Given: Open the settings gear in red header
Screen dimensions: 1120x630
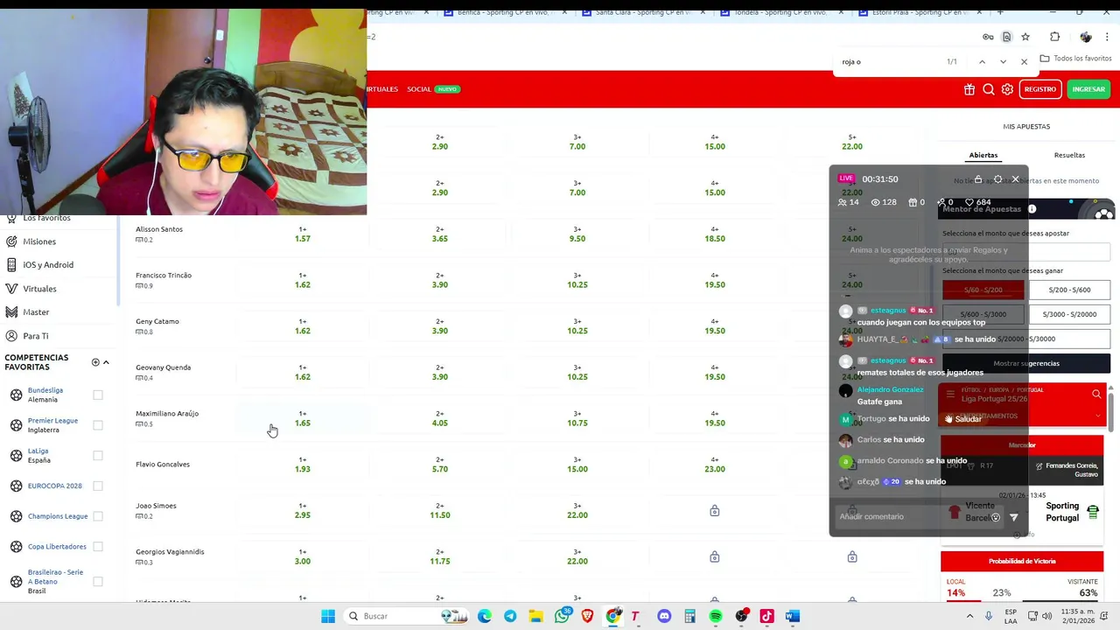Looking at the screenshot, I should tap(1007, 89).
